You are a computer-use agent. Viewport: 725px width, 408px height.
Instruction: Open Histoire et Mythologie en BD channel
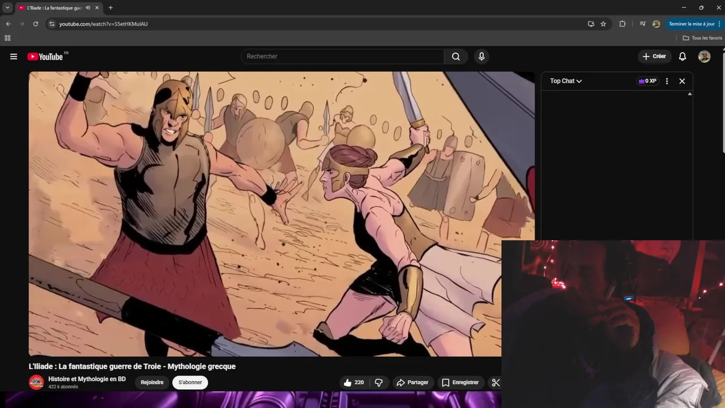pyautogui.click(x=87, y=379)
